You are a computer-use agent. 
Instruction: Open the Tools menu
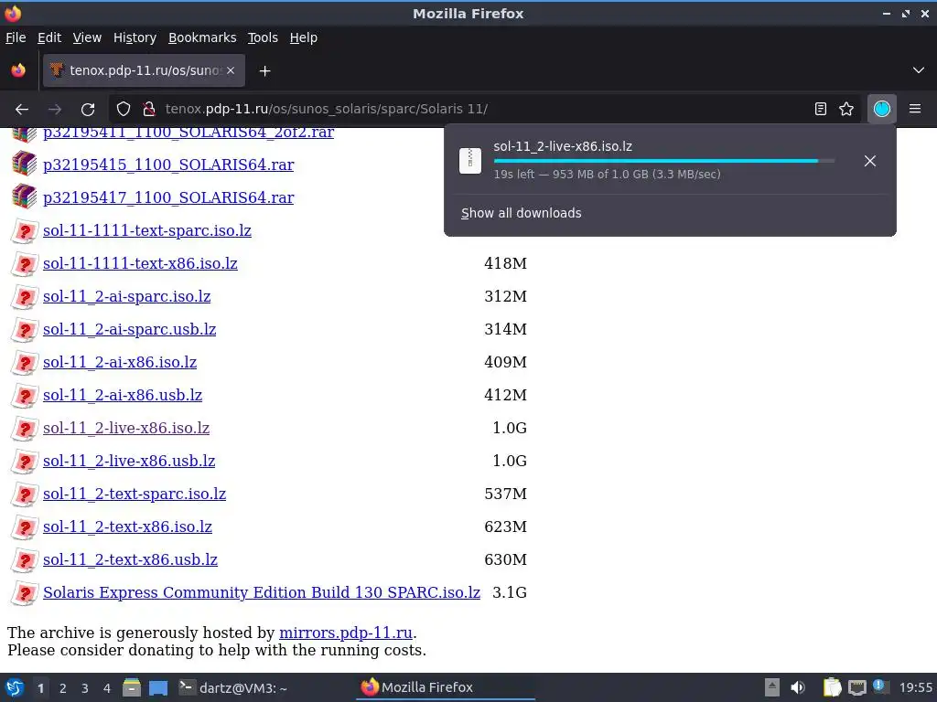tap(263, 37)
